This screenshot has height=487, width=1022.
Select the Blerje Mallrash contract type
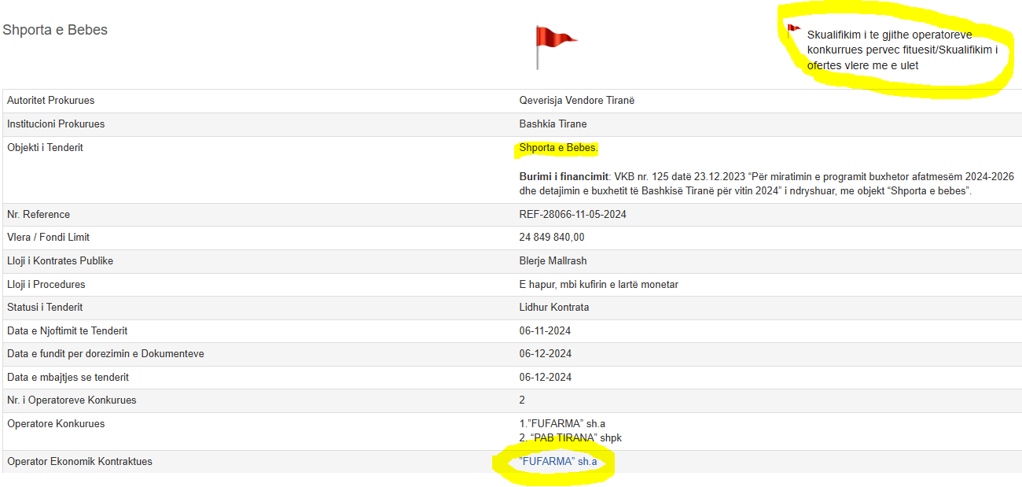pyautogui.click(x=553, y=261)
